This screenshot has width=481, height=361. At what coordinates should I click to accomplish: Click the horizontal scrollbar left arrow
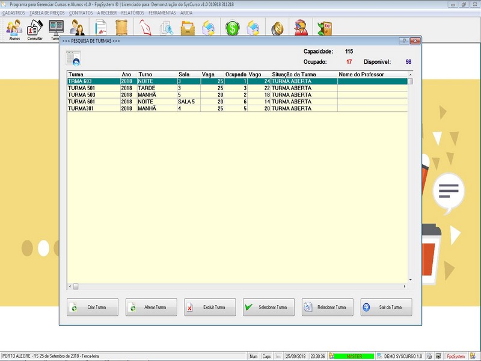tap(70, 286)
